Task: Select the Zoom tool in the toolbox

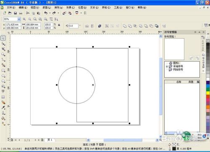Action: click(x=3, y=54)
